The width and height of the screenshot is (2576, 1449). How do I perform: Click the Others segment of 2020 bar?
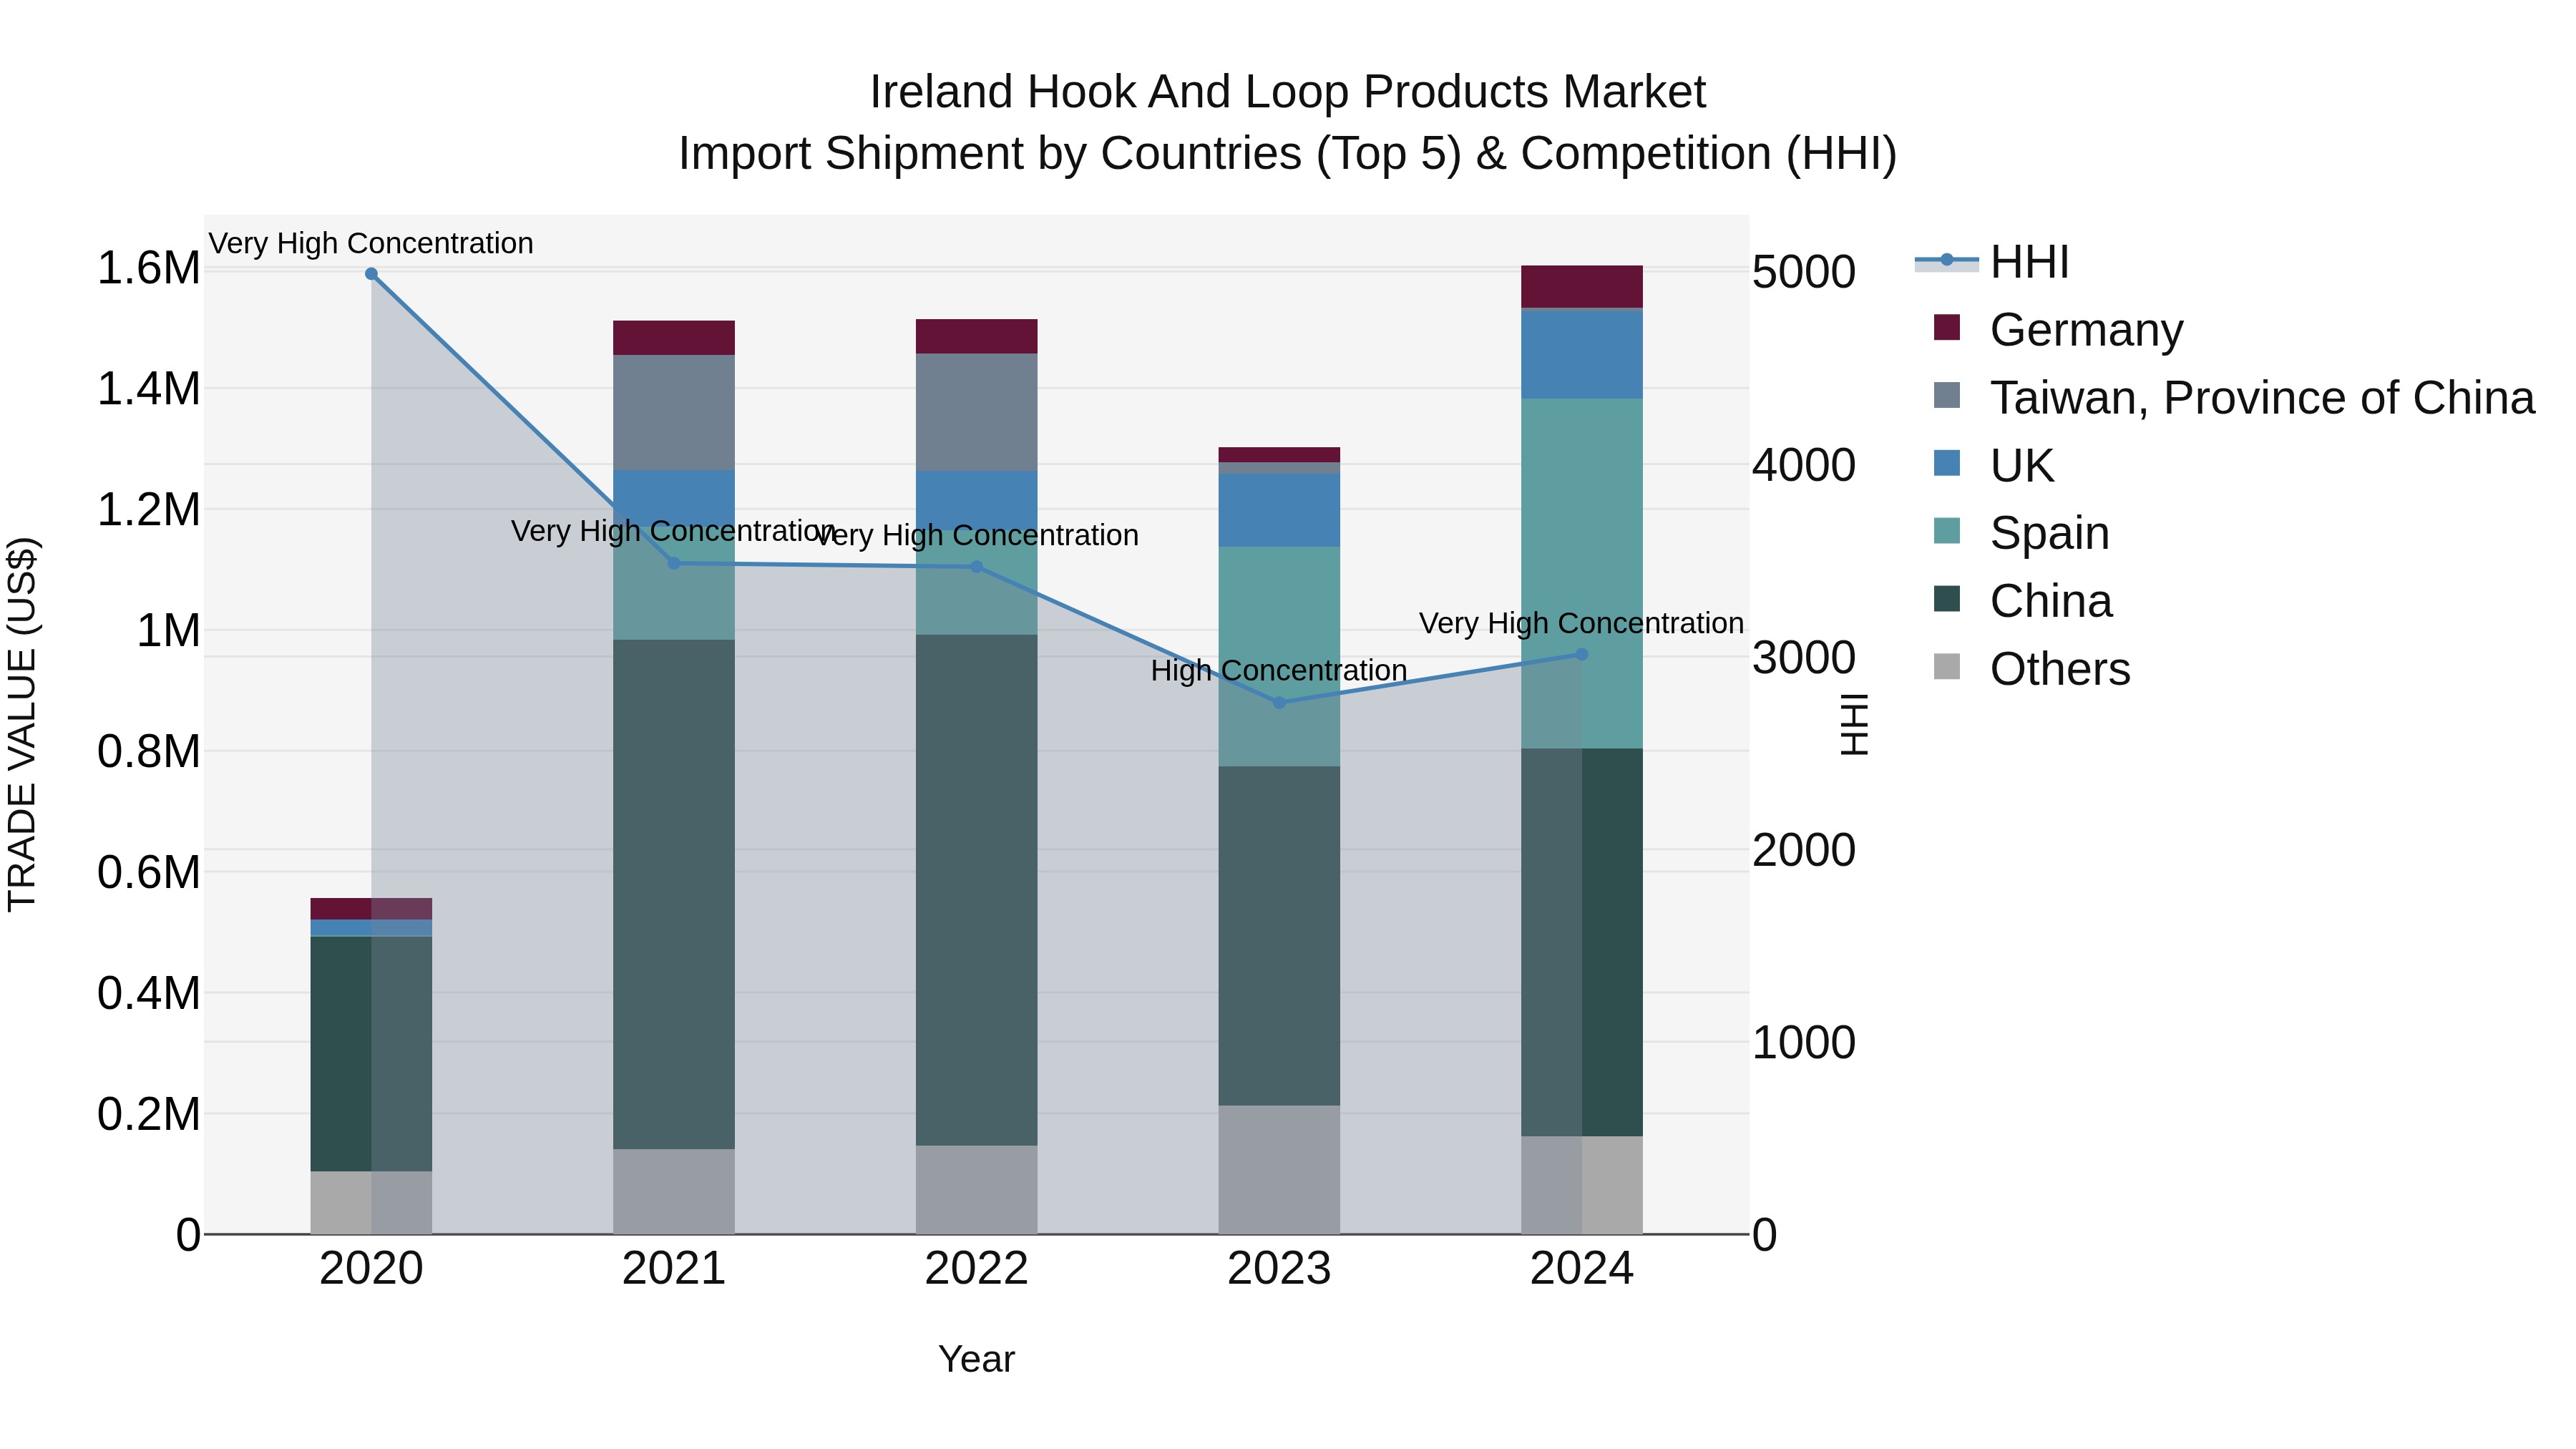click(371, 1202)
